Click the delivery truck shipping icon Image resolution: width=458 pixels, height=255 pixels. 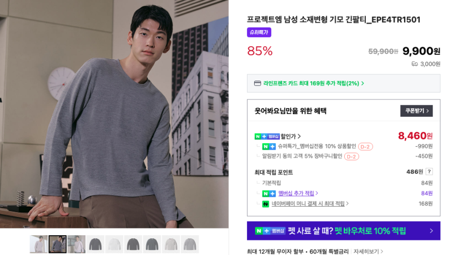(x=414, y=64)
